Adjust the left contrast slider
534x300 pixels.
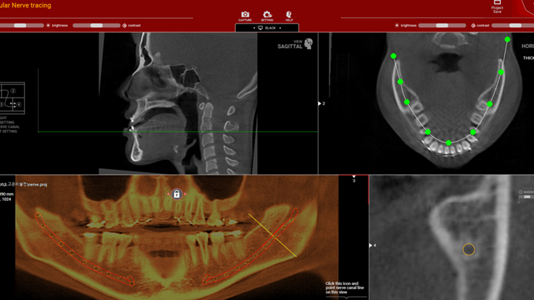click(x=96, y=26)
